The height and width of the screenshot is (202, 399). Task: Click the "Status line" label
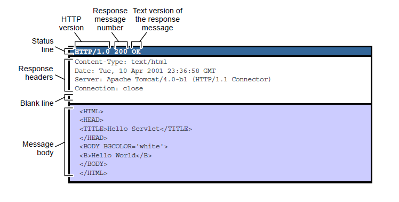click(43, 45)
